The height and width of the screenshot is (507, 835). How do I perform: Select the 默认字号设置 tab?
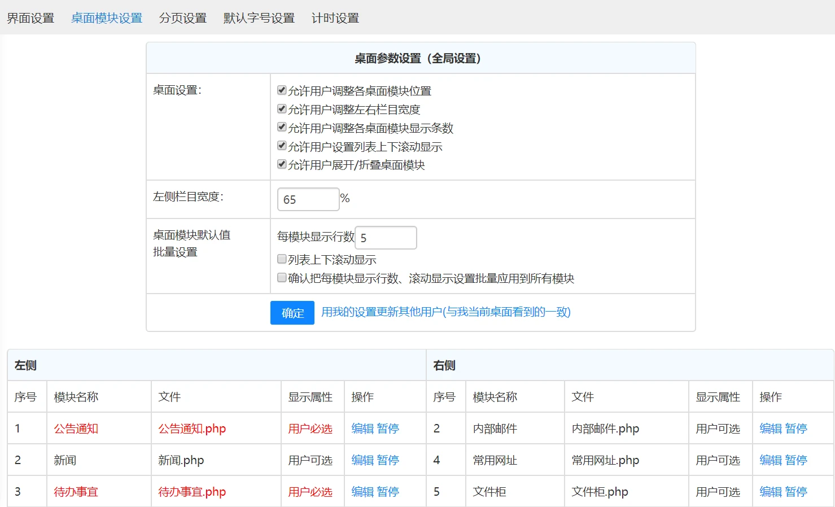tap(259, 18)
